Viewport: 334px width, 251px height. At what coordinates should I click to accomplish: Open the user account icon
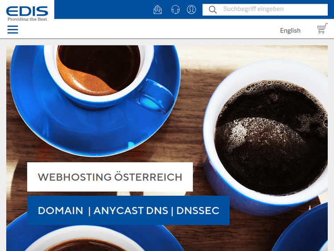click(x=191, y=10)
